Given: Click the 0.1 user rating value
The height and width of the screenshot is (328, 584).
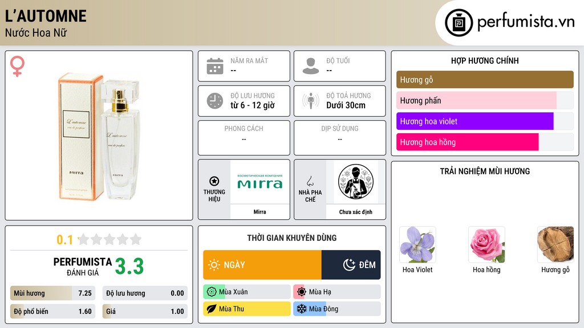Looking at the screenshot, I should point(65,240).
